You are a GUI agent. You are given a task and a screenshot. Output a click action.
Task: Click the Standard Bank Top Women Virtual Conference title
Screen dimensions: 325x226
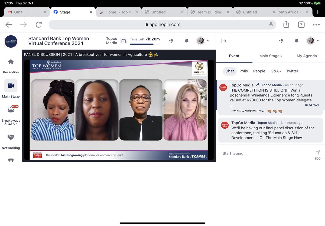coord(59,41)
